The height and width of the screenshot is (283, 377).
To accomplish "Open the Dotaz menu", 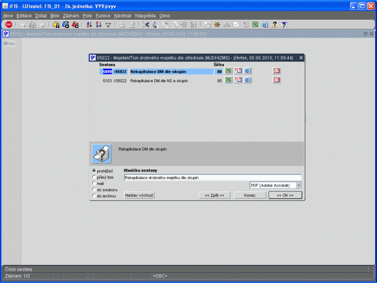I will coord(41,16).
